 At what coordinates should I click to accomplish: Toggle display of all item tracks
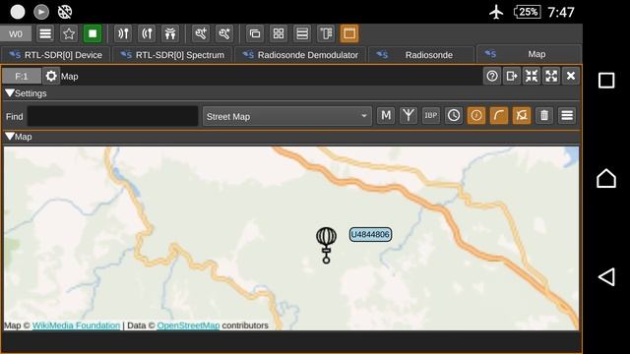522,116
